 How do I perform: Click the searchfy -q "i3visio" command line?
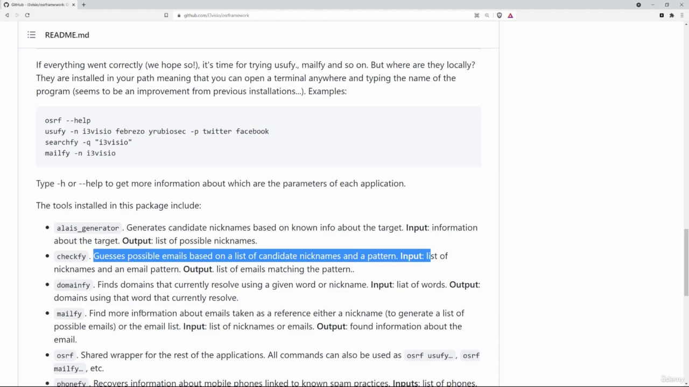[x=88, y=142]
